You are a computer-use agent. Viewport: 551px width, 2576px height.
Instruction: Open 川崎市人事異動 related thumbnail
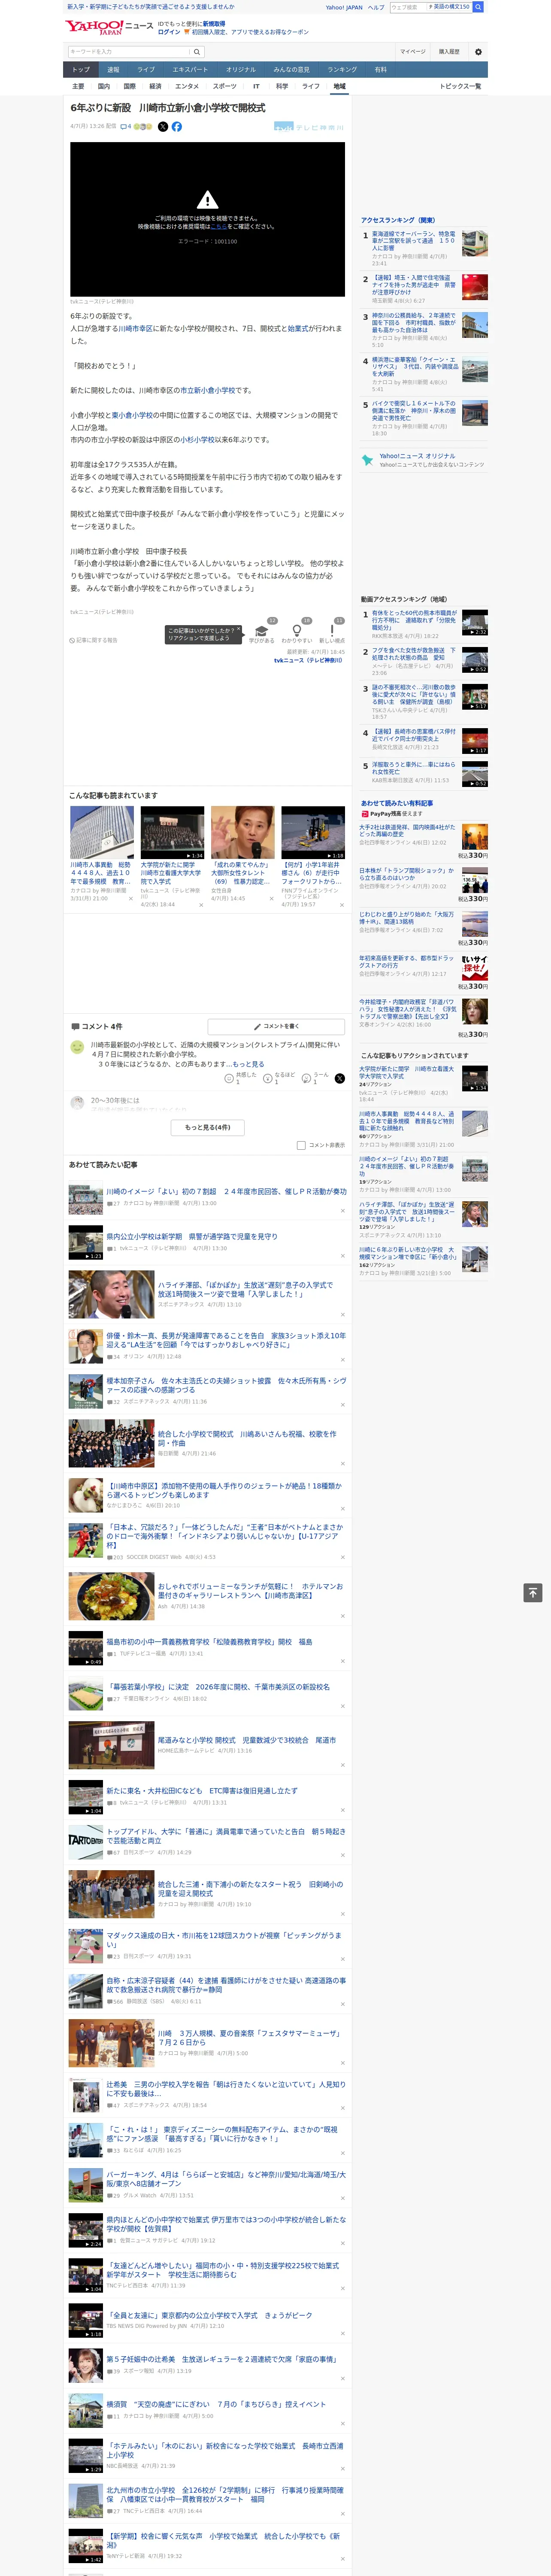(102, 833)
